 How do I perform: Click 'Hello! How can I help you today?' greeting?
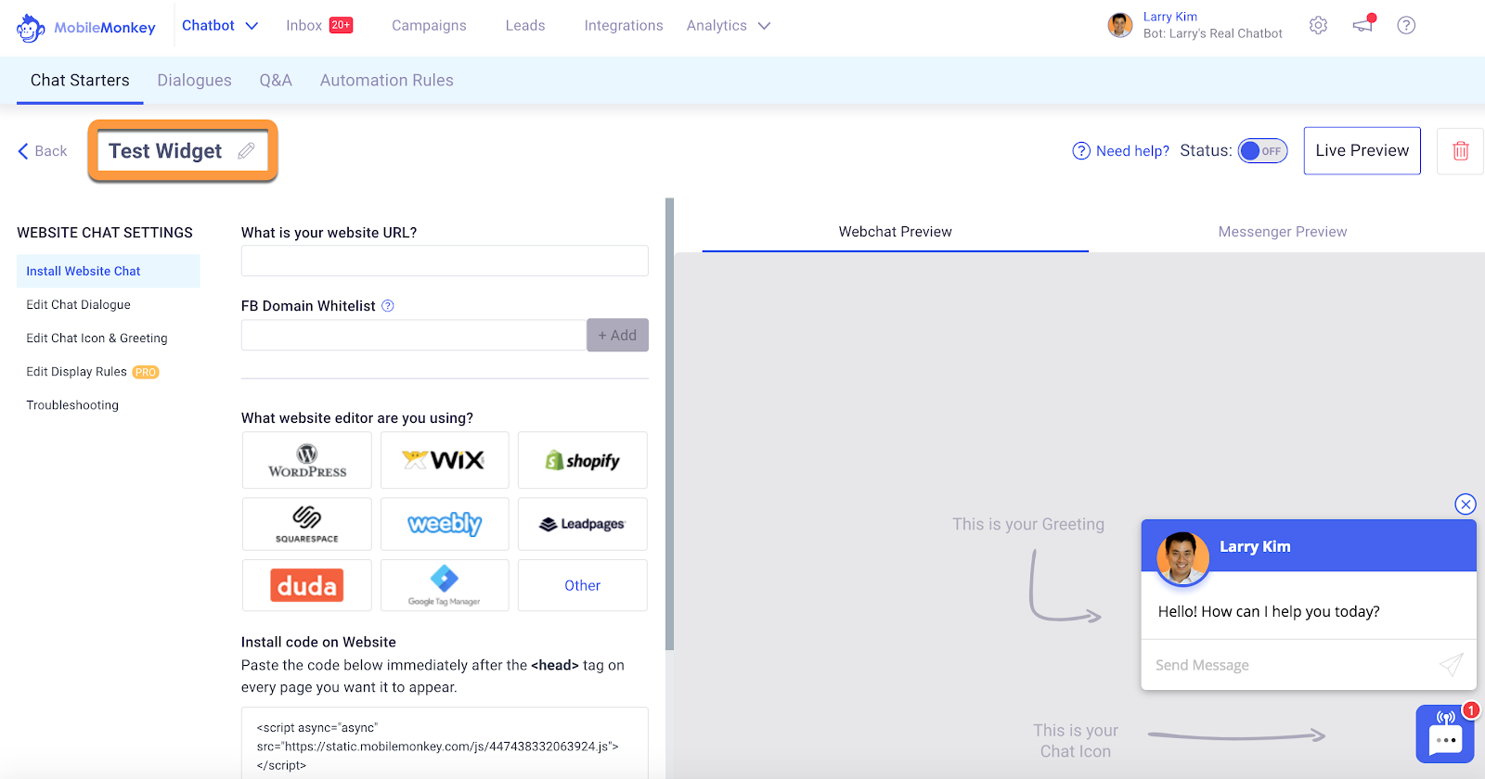(1269, 612)
